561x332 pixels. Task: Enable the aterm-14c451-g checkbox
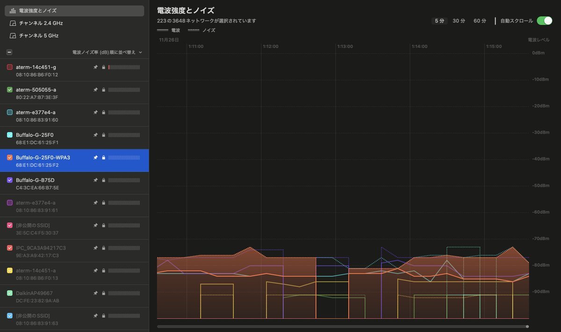10,67
